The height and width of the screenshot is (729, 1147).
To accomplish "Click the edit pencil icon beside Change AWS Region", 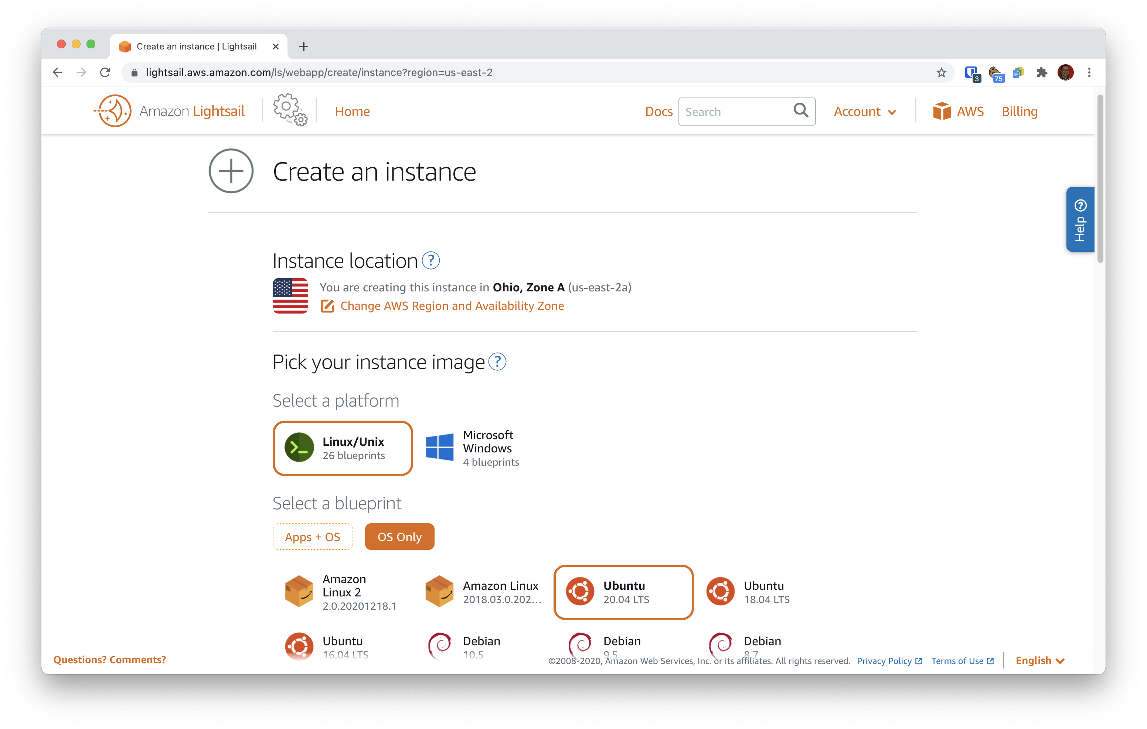I will pos(327,306).
